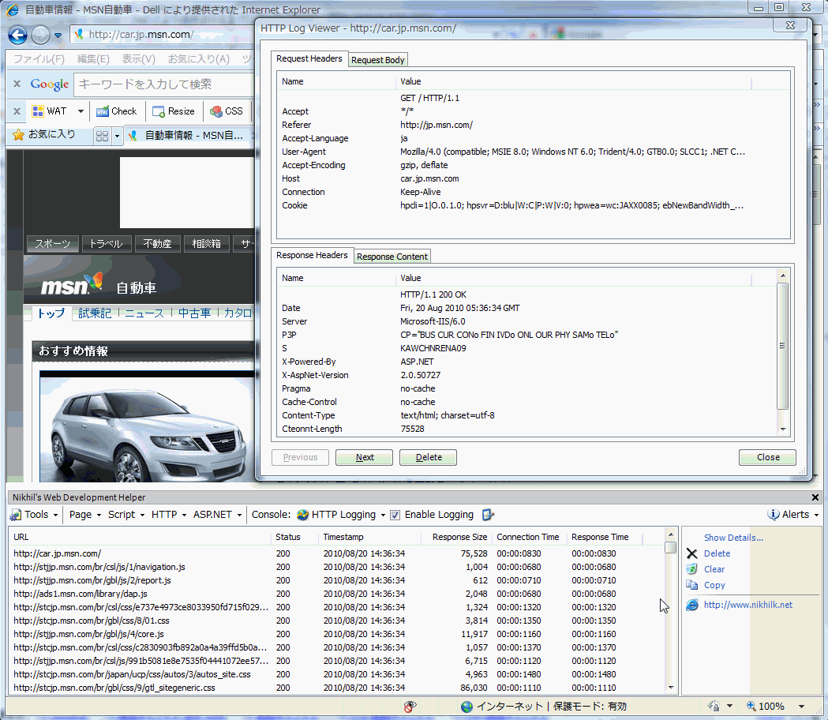Switch to the Request Headers tab
This screenshot has height=720, width=828.
(309, 58)
